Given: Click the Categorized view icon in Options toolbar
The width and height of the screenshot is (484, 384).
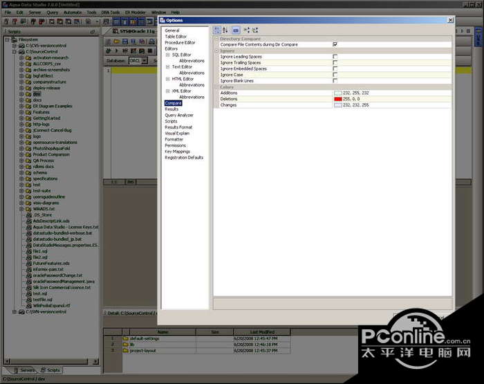Looking at the screenshot, I should [x=217, y=30].
